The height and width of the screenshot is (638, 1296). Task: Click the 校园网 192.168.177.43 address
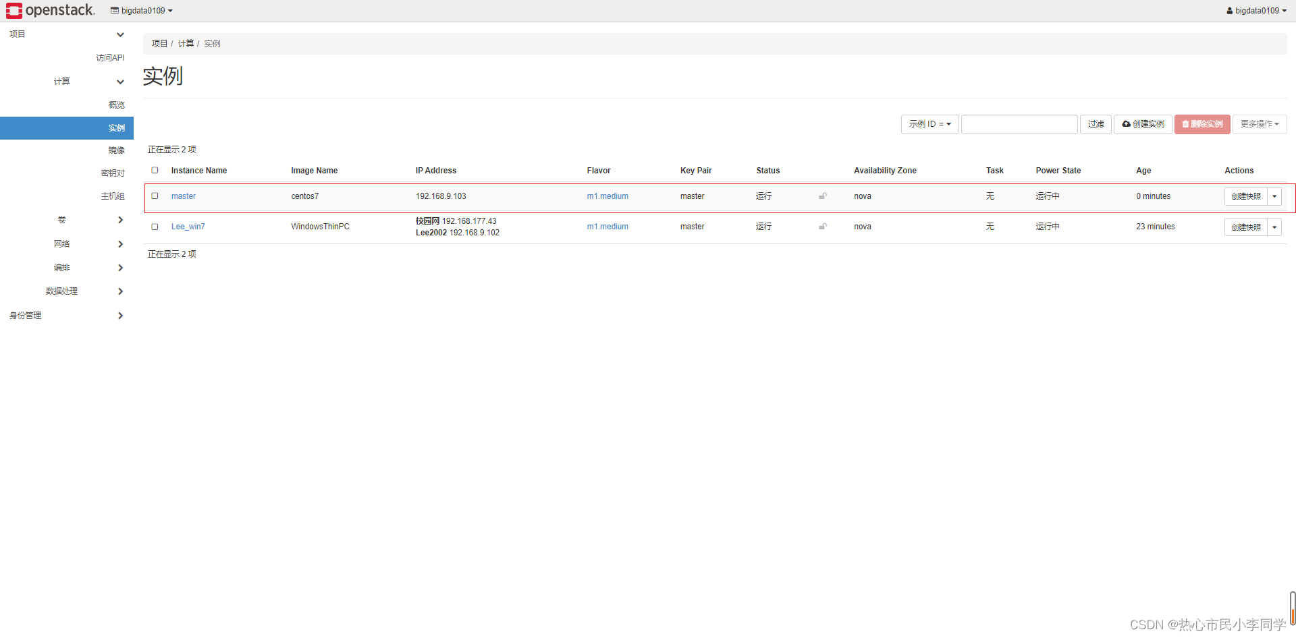(x=456, y=221)
